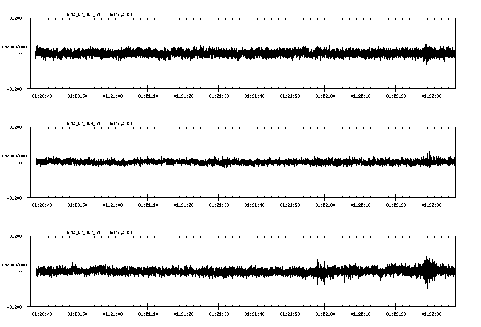Click the J034_NC_HNE_01 channel title
The image size is (481, 327).
tap(83, 15)
